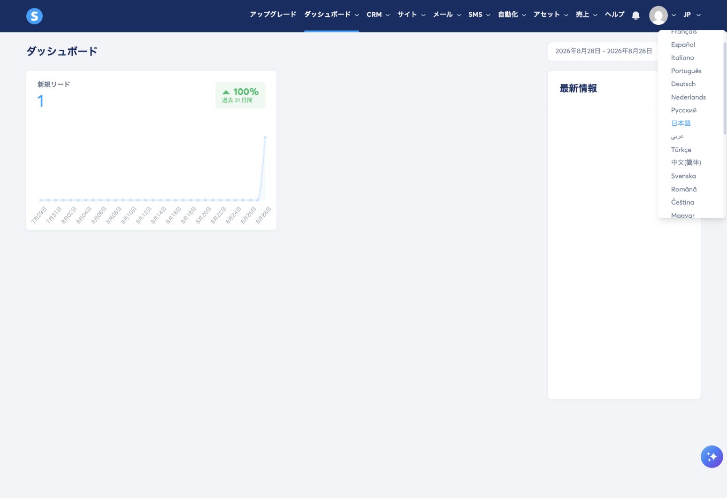Switch language to Русский

(684, 110)
